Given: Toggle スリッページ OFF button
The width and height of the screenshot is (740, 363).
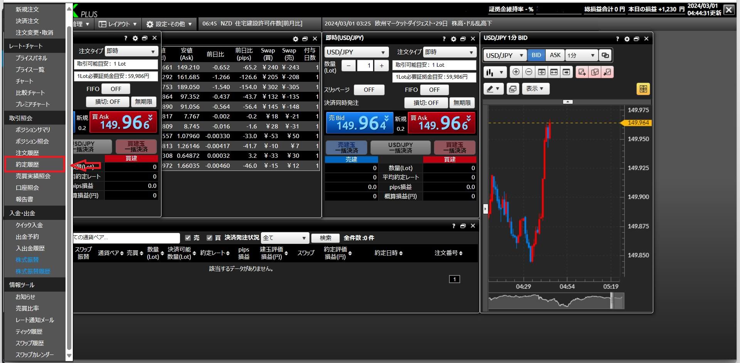Looking at the screenshot, I should click(x=369, y=90).
